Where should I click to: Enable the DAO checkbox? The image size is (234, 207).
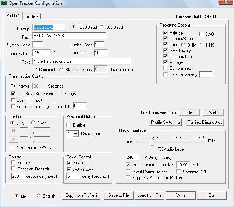201,34
